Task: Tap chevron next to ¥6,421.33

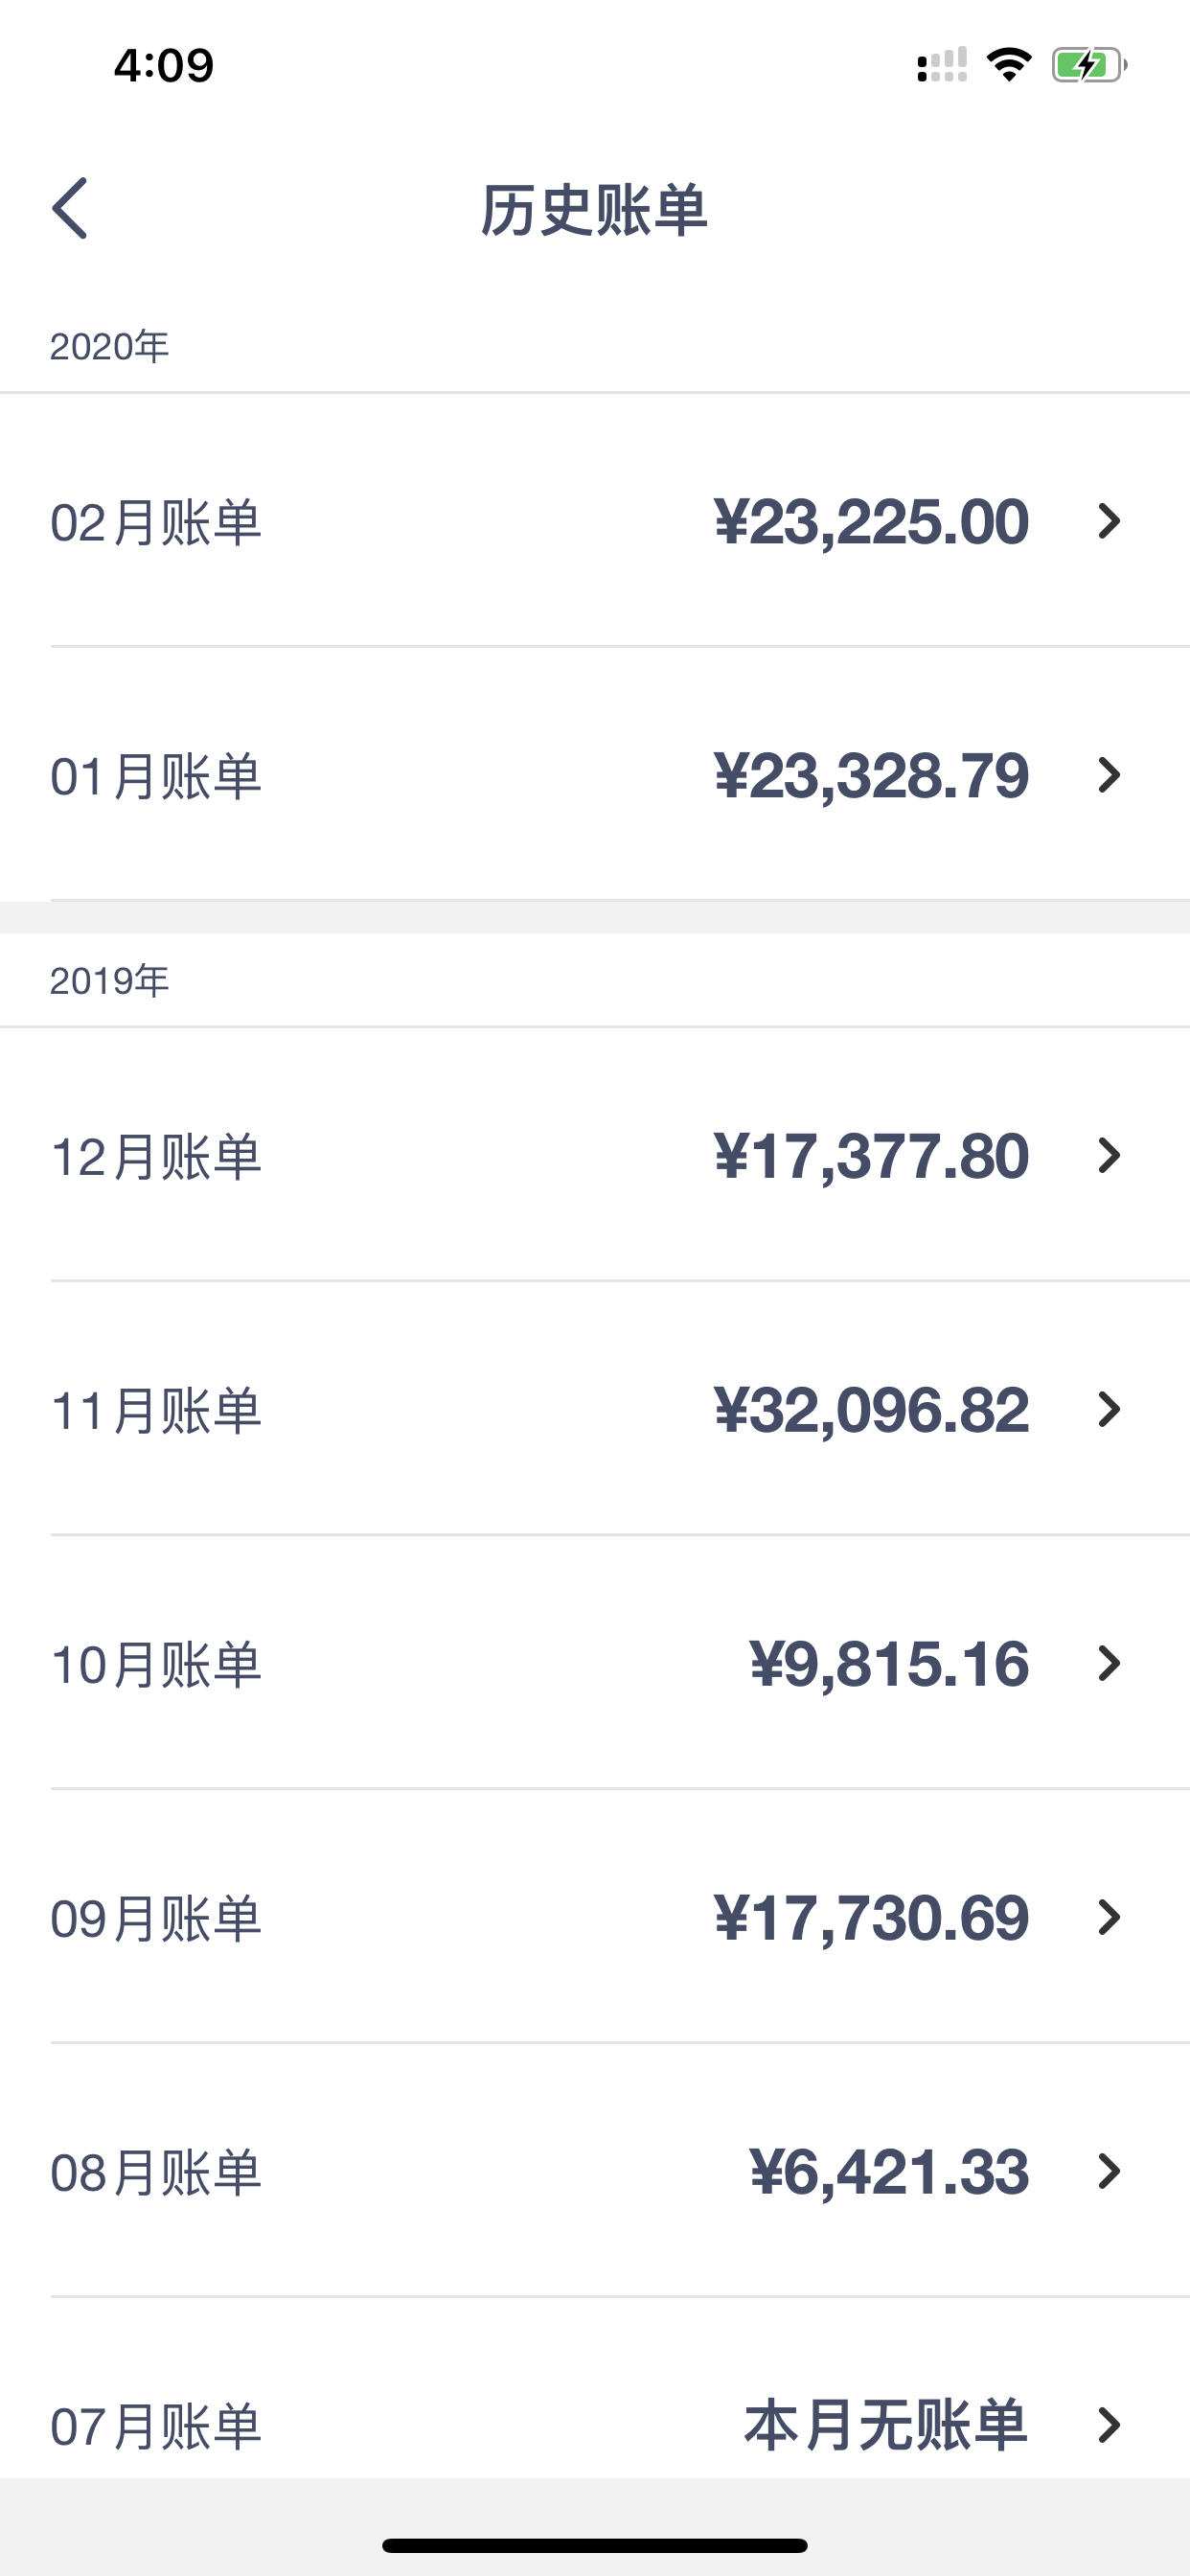Action: (1109, 2171)
